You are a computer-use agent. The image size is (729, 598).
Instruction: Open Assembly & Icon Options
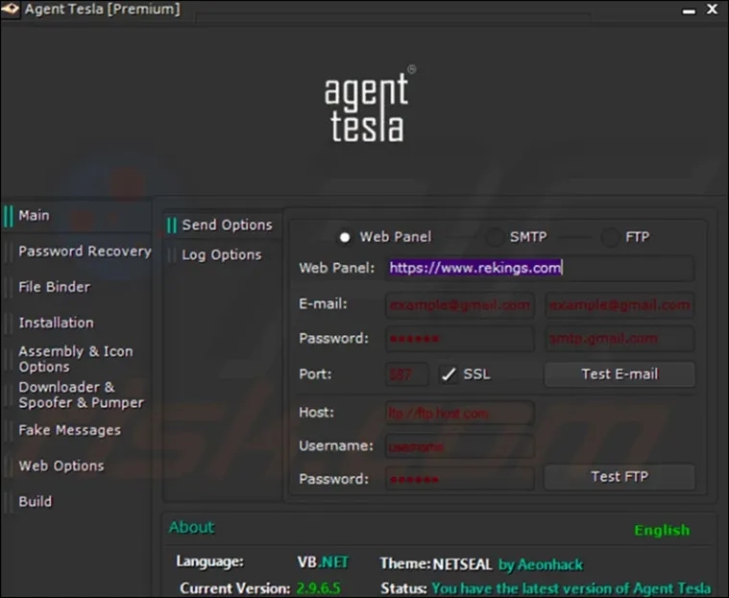[75, 359]
